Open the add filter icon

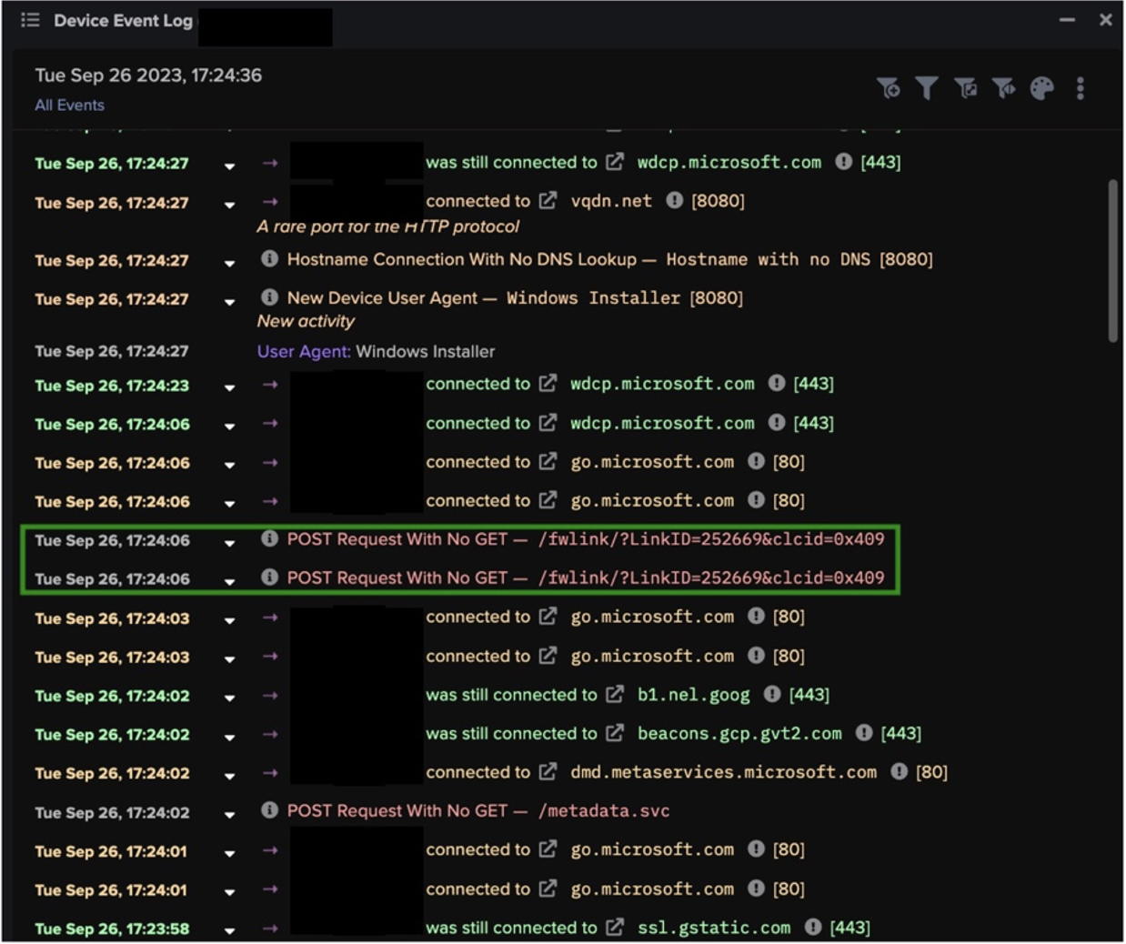(x=890, y=88)
